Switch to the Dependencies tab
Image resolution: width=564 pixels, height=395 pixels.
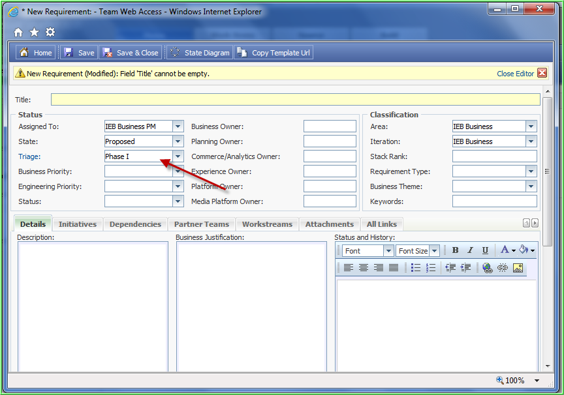point(135,224)
